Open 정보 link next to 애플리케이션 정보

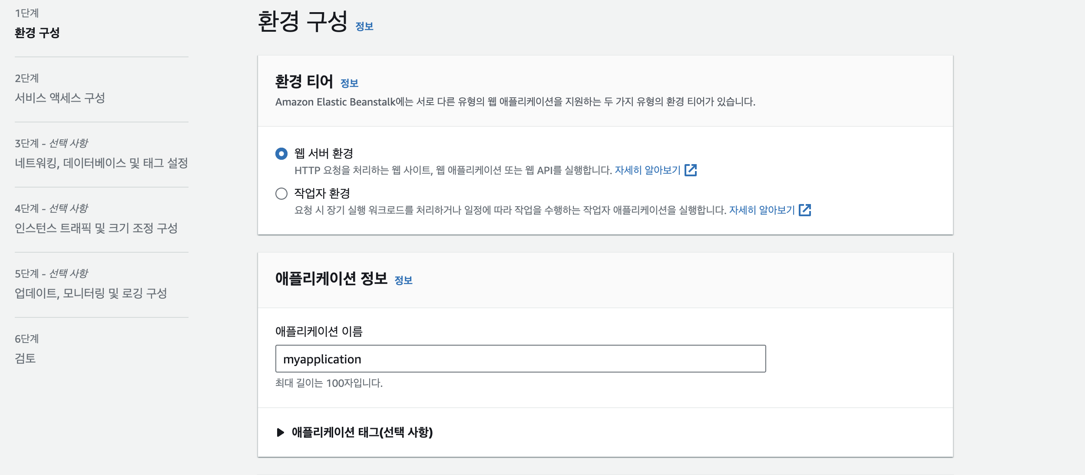[403, 280]
